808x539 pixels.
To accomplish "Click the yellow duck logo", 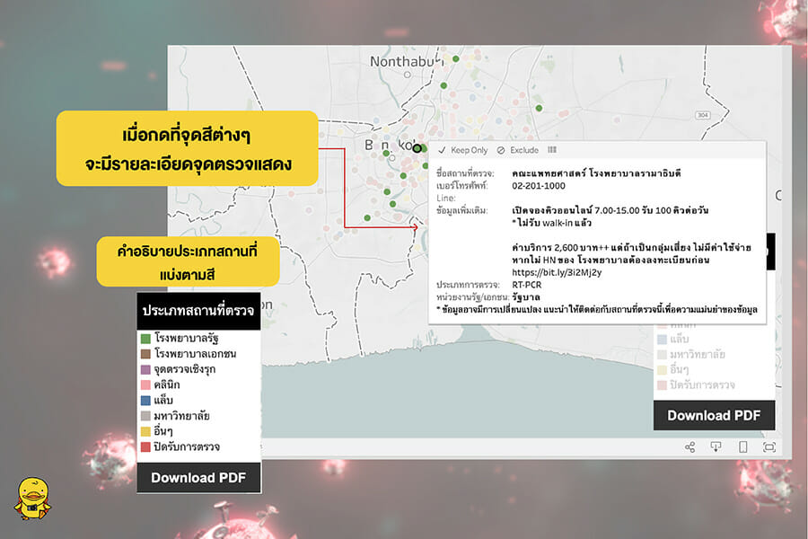I will click(32, 499).
